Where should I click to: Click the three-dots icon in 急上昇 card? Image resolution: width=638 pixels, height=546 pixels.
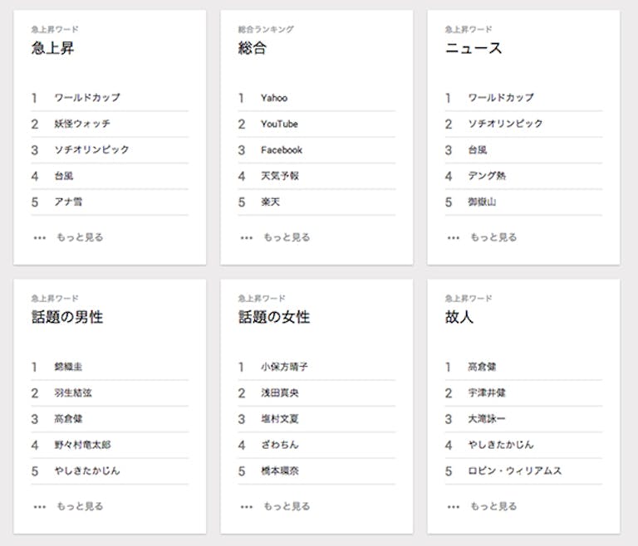click(38, 237)
